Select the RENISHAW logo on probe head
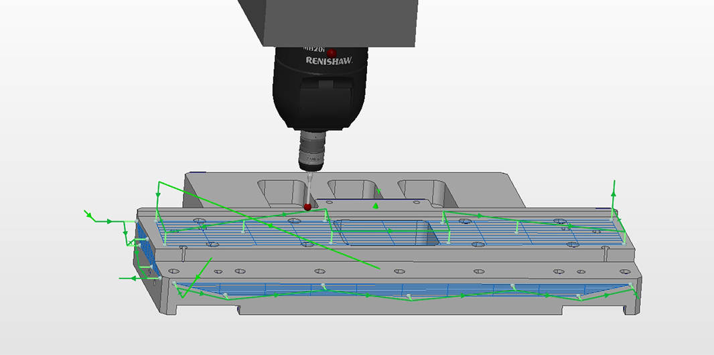The height and width of the screenshot is (355, 714). pos(329,60)
